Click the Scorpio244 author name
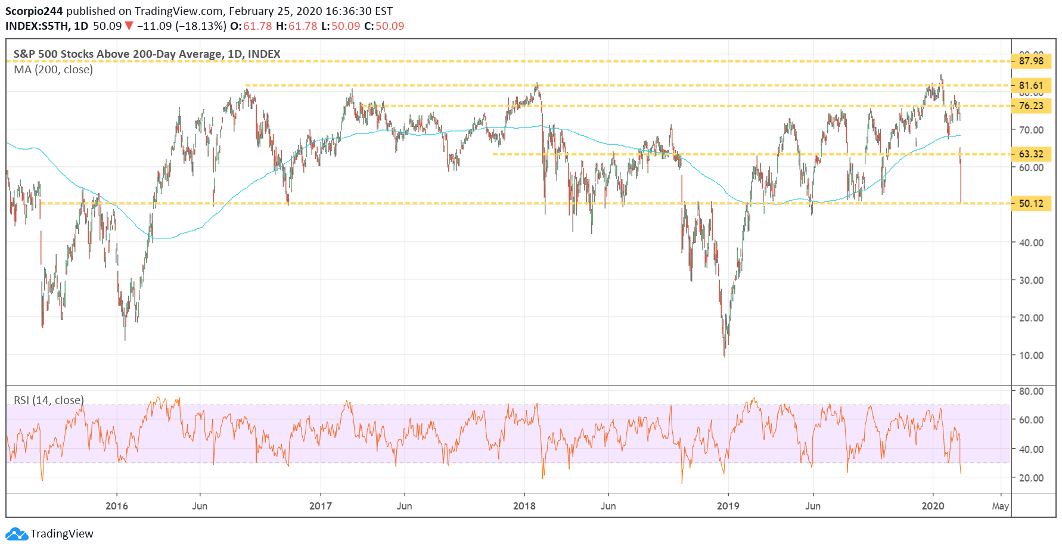 click(34, 11)
